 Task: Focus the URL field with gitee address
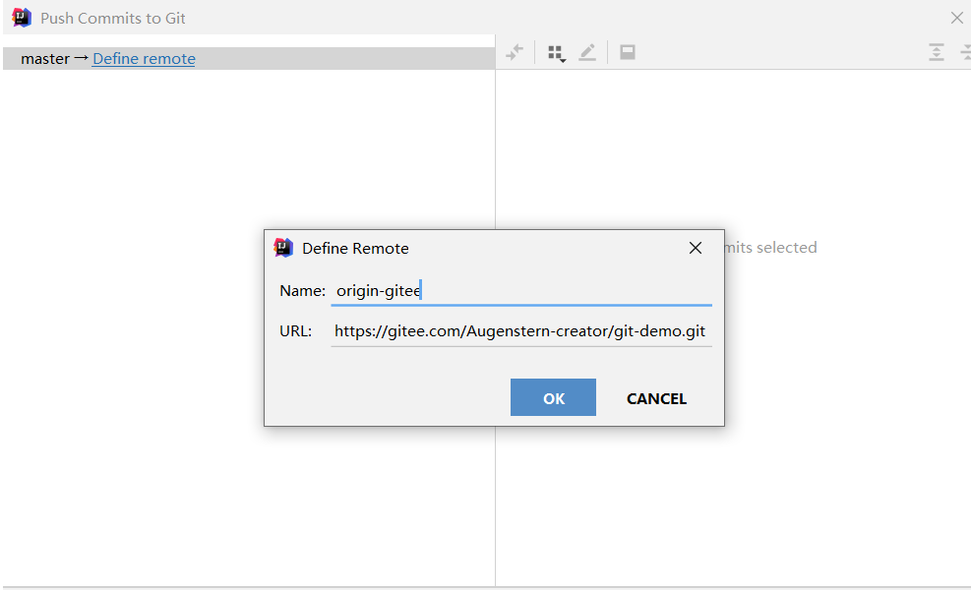[x=521, y=331]
